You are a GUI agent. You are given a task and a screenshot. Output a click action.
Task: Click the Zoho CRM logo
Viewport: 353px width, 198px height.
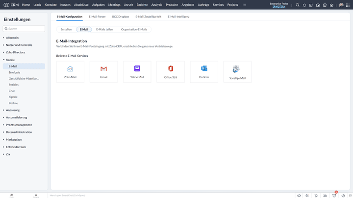pos(11,5)
